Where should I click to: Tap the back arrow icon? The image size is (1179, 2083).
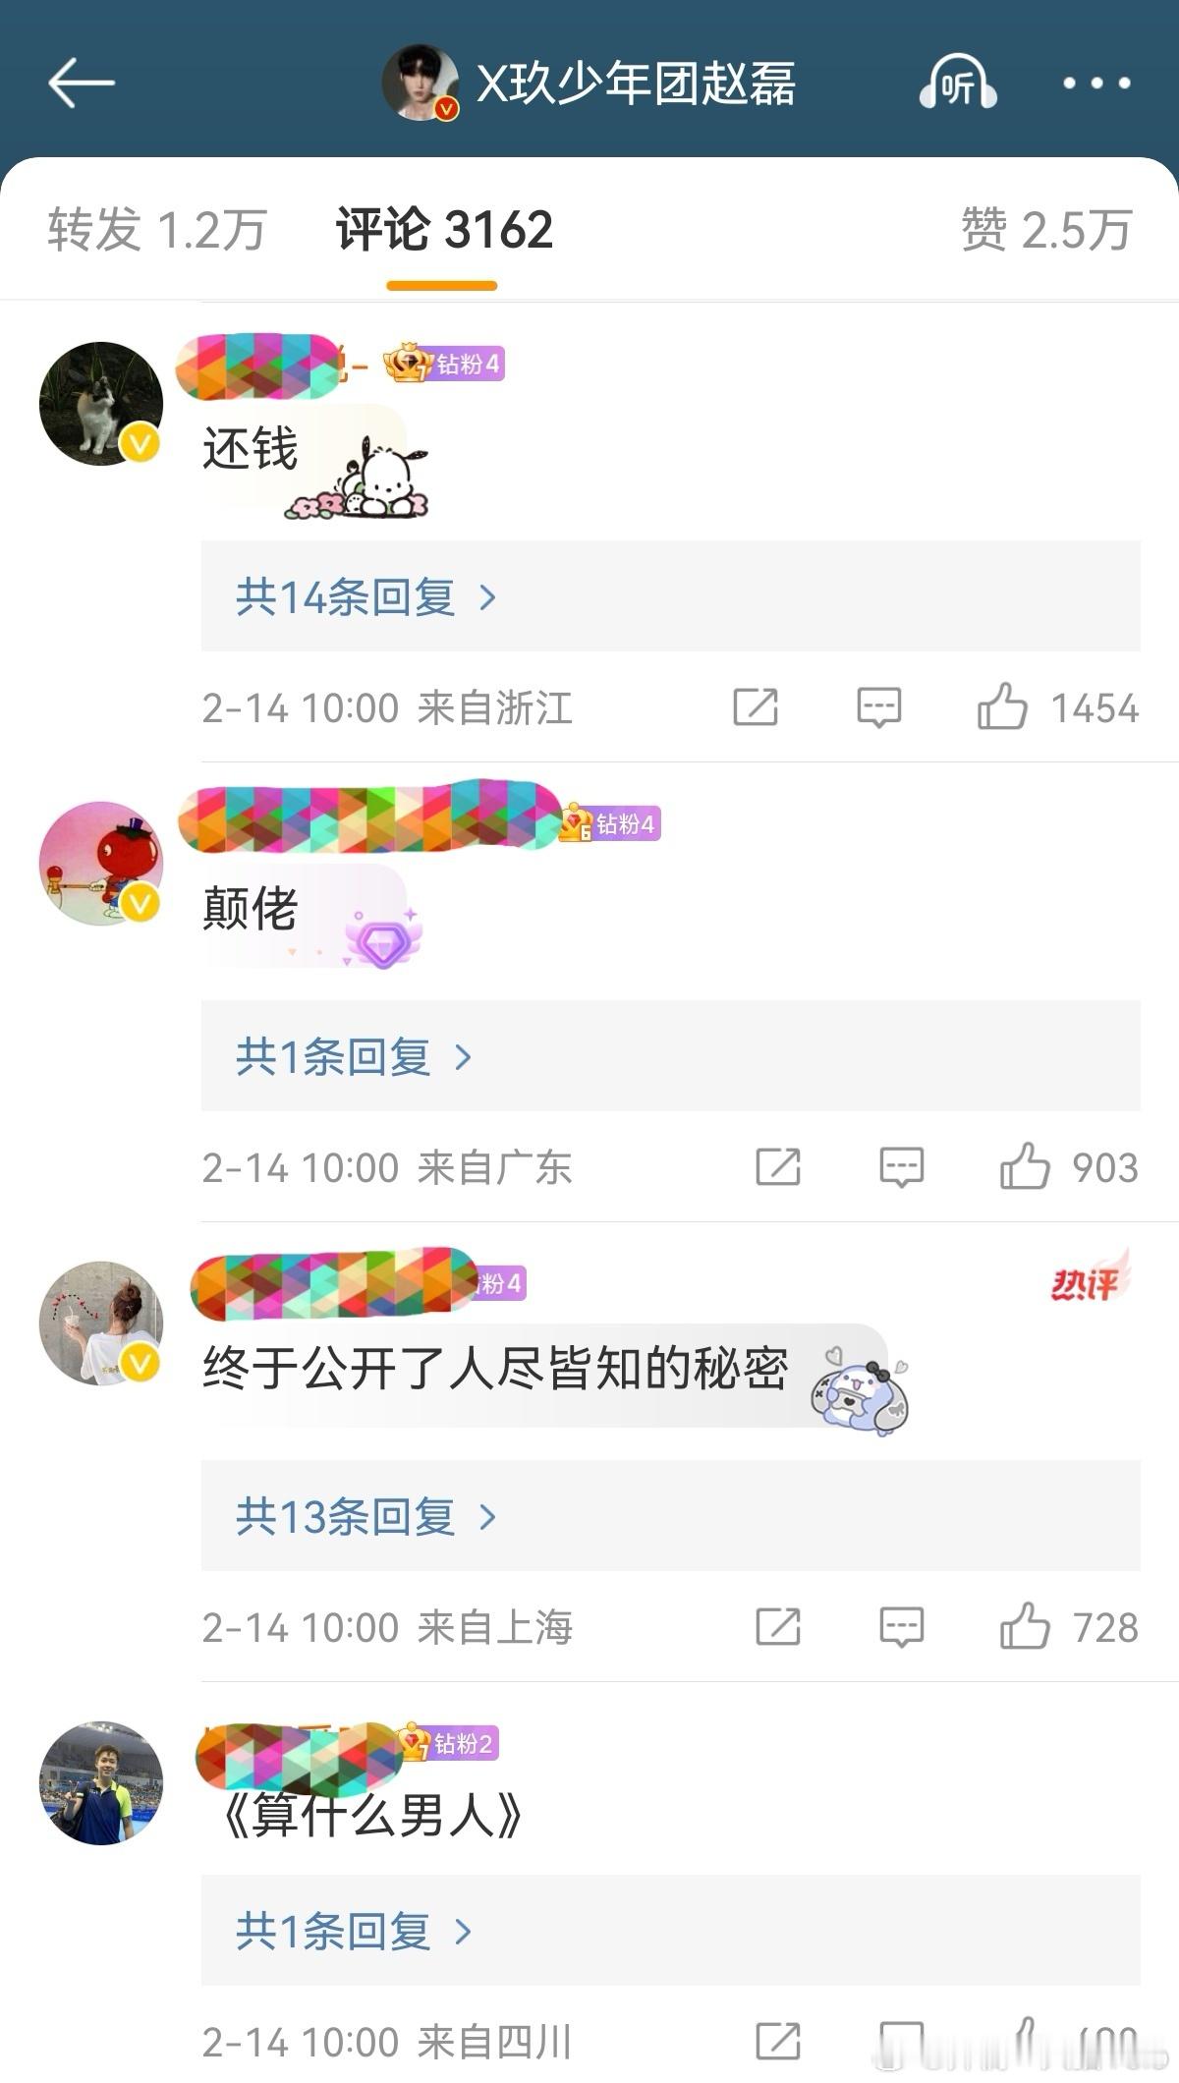(x=82, y=83)
